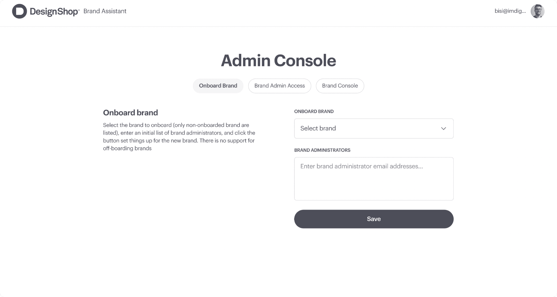Screen dimensions: 557x297
Task: Click the DesignShop logo icon
Action: (19, 11)
